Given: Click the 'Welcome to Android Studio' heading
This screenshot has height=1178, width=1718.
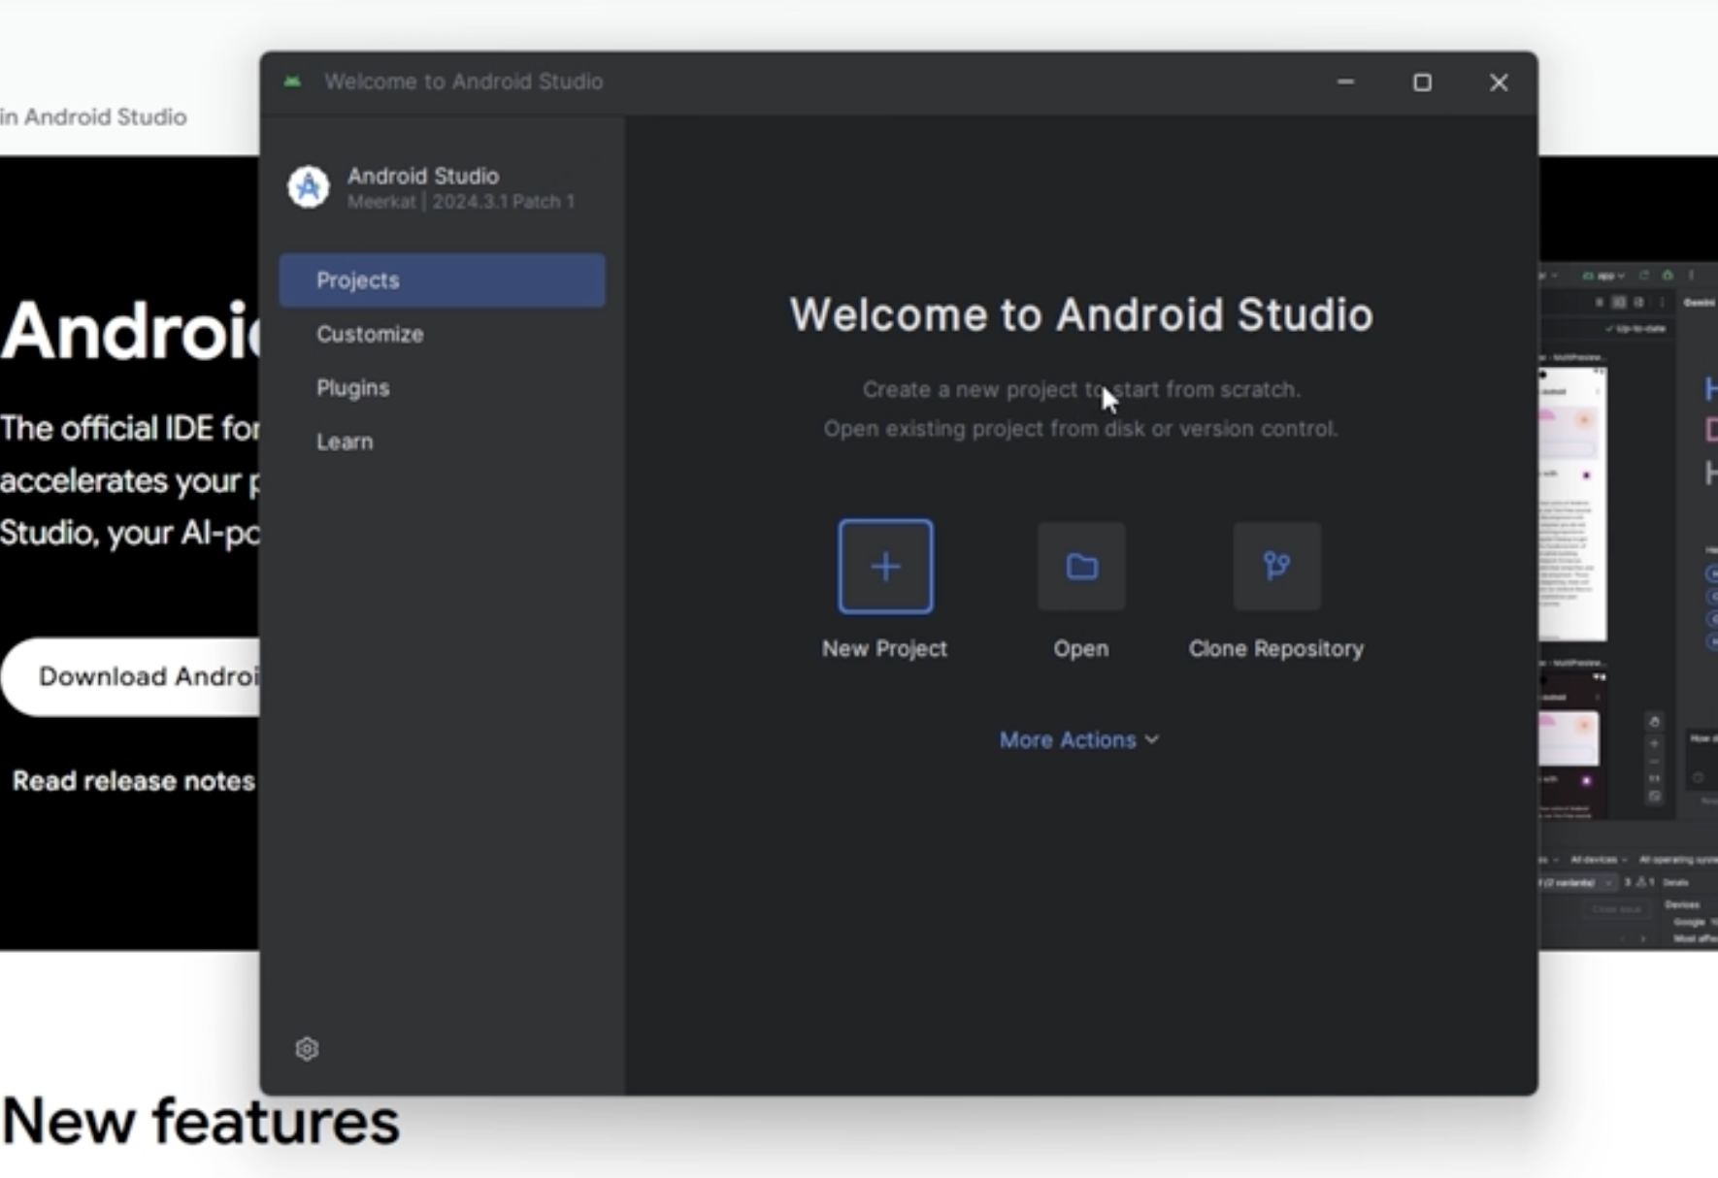Looking at the screenshot, I should [1081, 314].
